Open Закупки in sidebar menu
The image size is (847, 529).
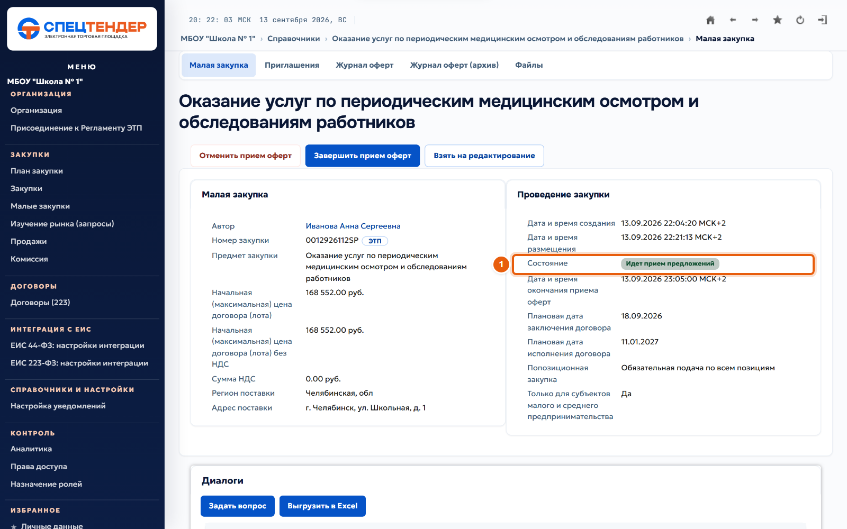(26, 188)
